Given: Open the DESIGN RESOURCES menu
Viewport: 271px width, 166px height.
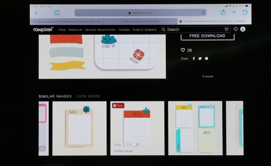Looking at the screenshot, I should pos(100,30).
